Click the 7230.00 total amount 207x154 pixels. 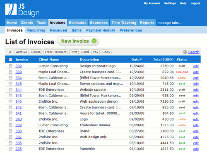[167, 101]
